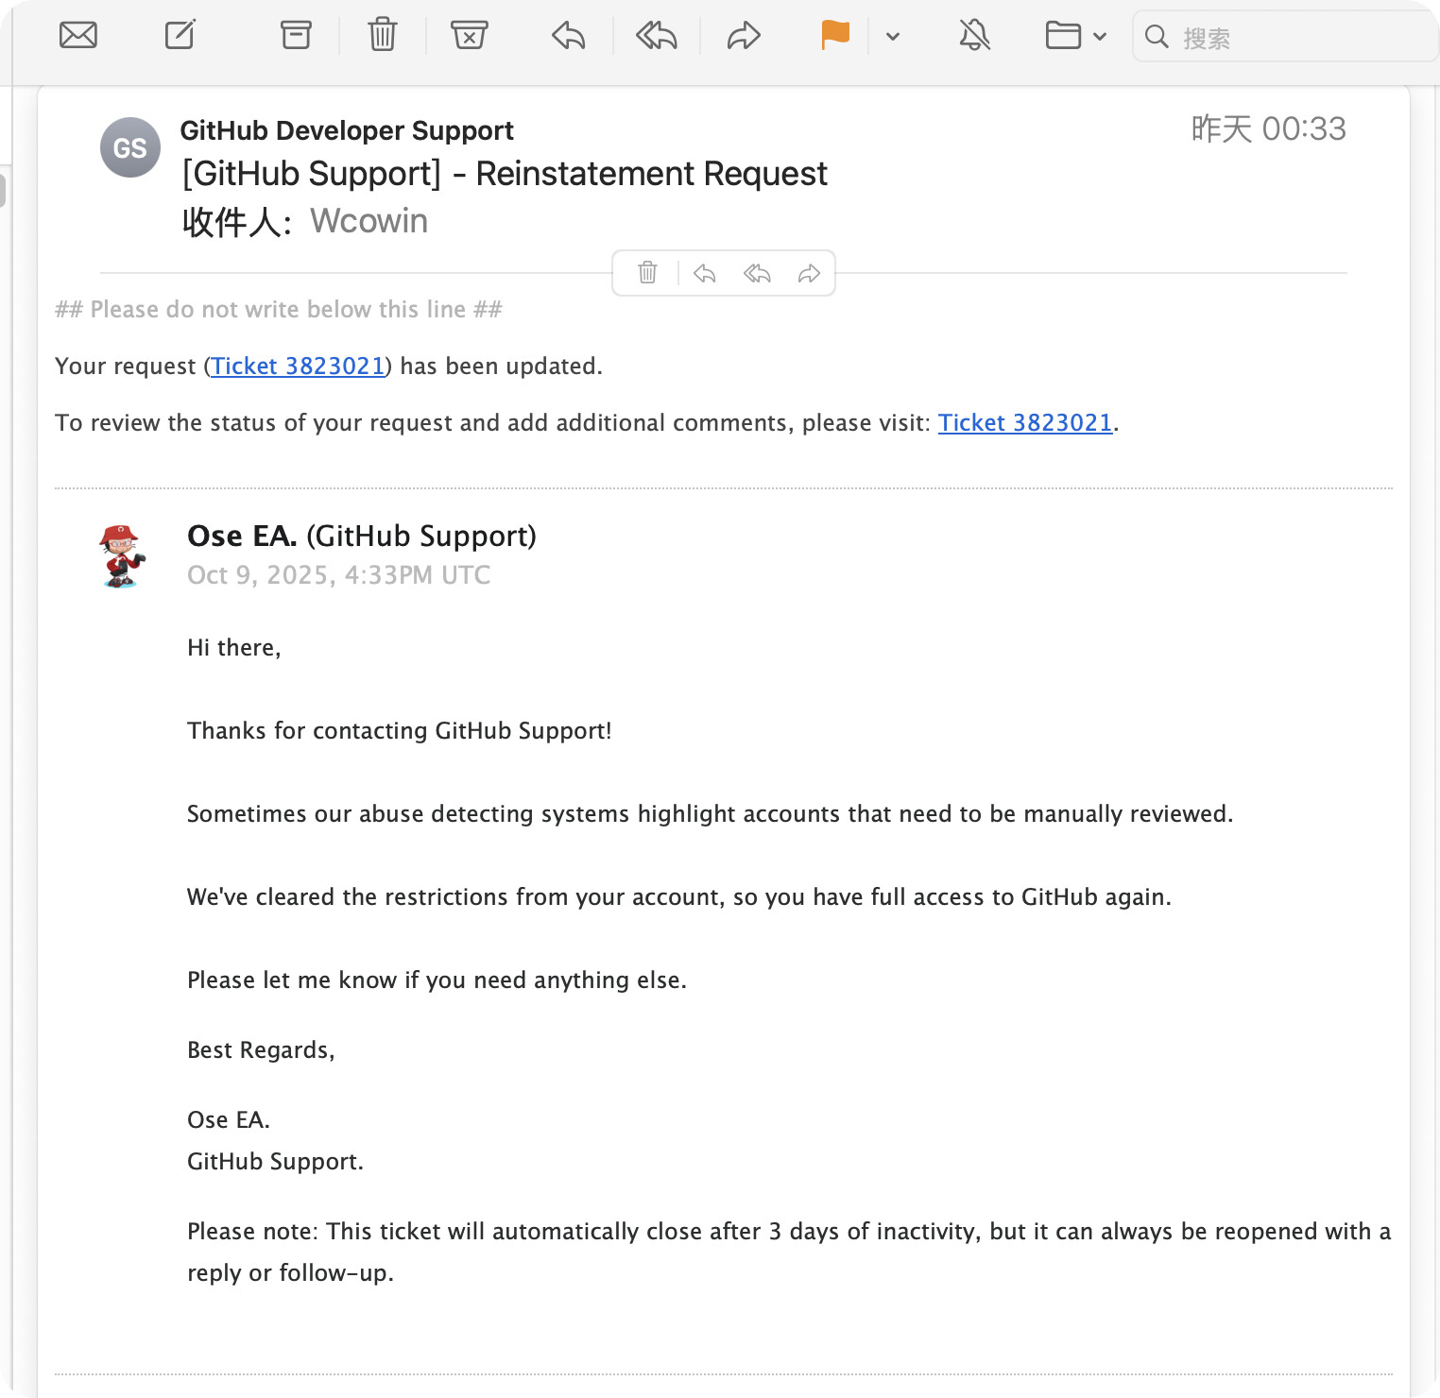Expand the Move to mailbox dropdown

point(1099,37)
